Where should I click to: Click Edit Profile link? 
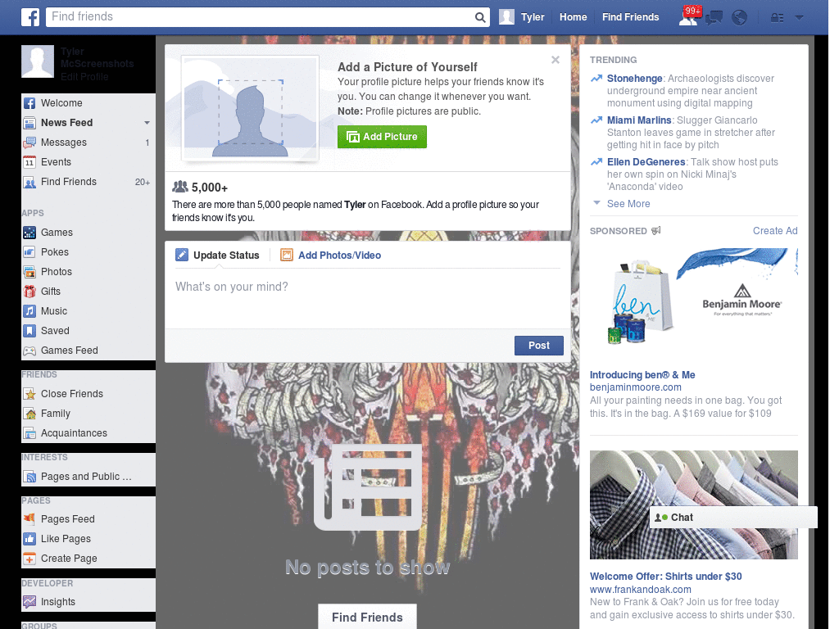pos(84,76)
